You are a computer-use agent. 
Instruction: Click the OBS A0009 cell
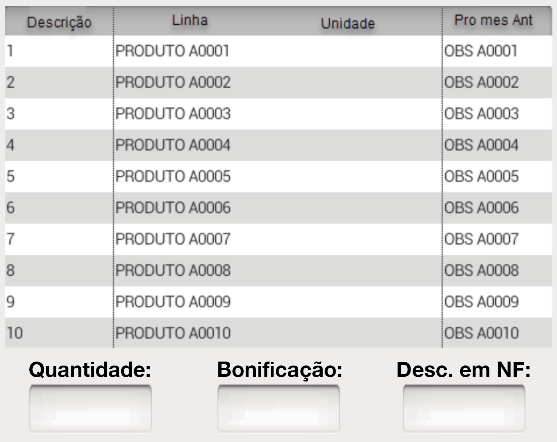point(497,302)
